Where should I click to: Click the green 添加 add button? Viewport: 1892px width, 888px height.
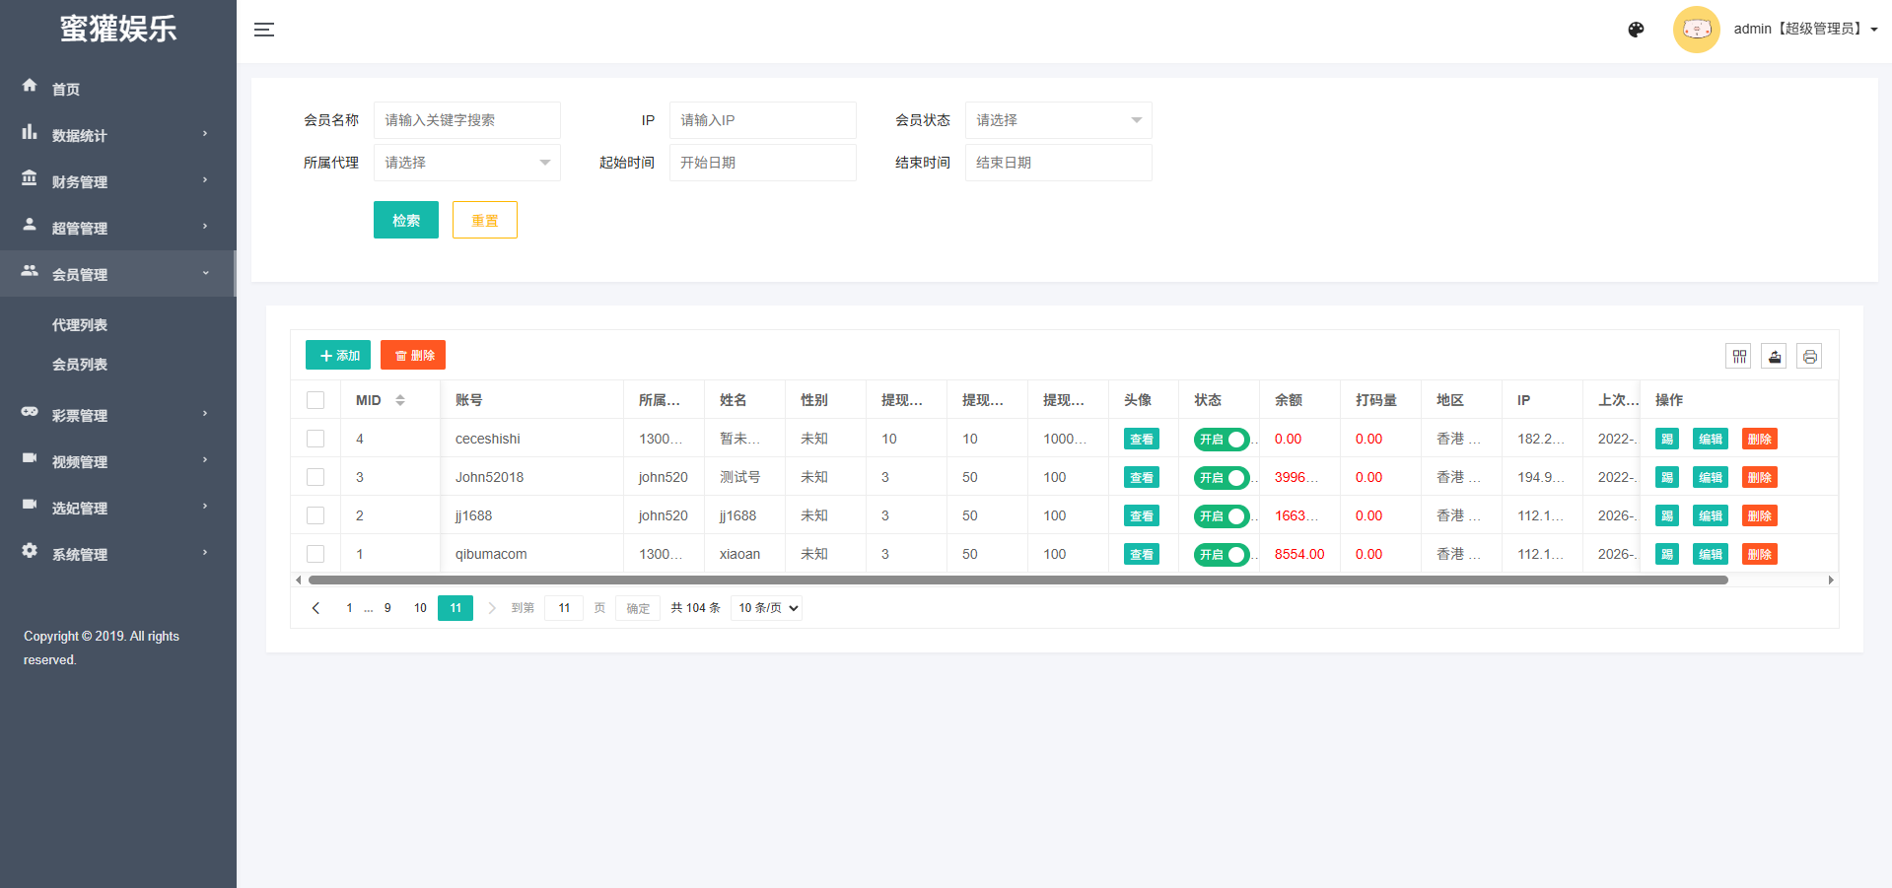coord(338,355)
